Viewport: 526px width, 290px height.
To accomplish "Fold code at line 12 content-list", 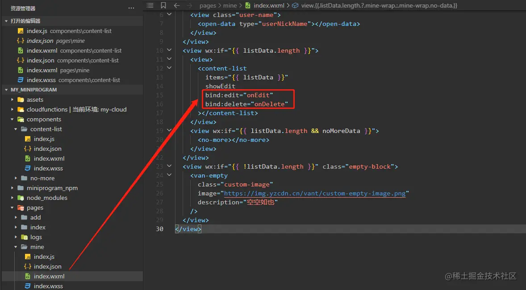I will point(169,68).
